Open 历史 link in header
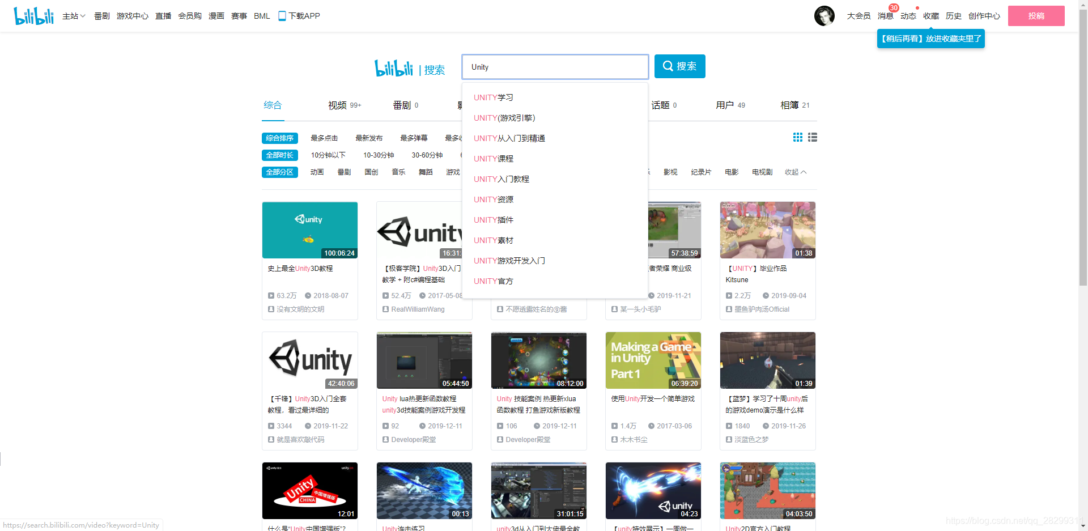The width and height of the screenshot is (1088, 531). (954, 16)
